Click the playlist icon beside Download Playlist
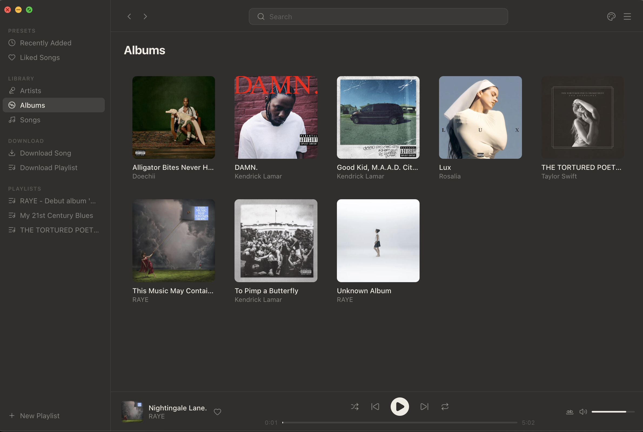Viewport: 643px width, 432px height. point(12,167)
